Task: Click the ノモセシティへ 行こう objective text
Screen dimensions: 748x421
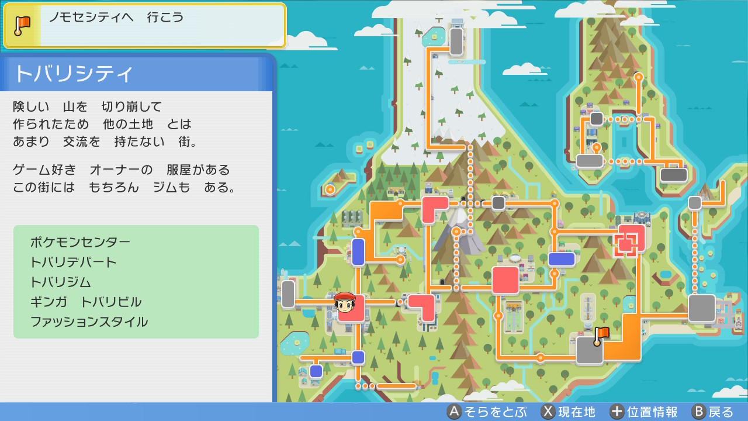Action: tap(116, 18)
